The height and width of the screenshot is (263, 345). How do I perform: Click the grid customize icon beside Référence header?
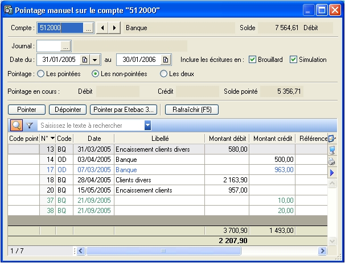tap(332, 139)
